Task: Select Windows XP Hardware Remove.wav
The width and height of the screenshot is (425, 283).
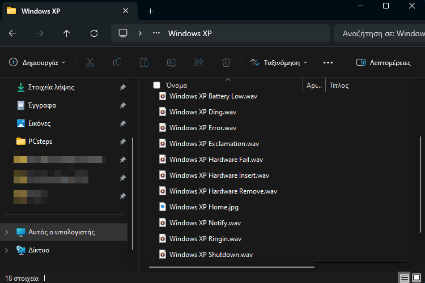Action: click(x=223, y=191)
